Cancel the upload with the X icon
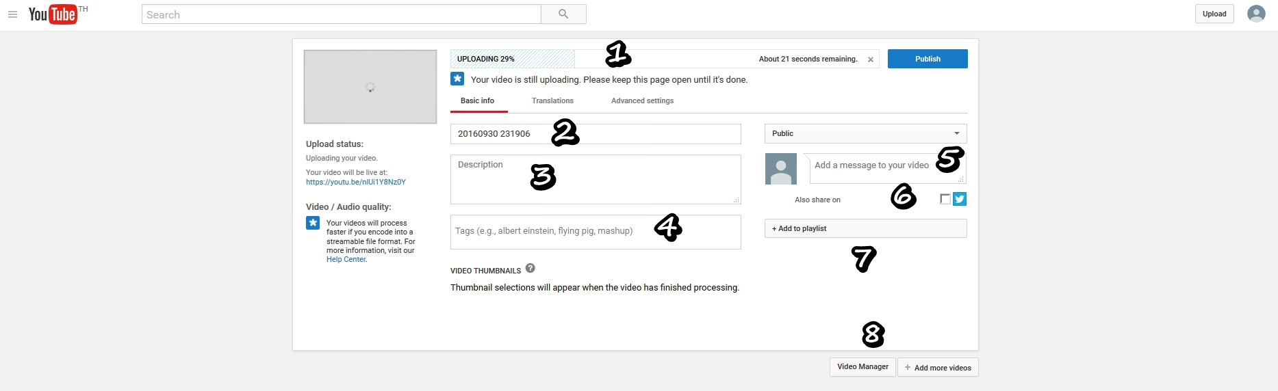This screenshot has height=391, width=1278. pos(871,59)
